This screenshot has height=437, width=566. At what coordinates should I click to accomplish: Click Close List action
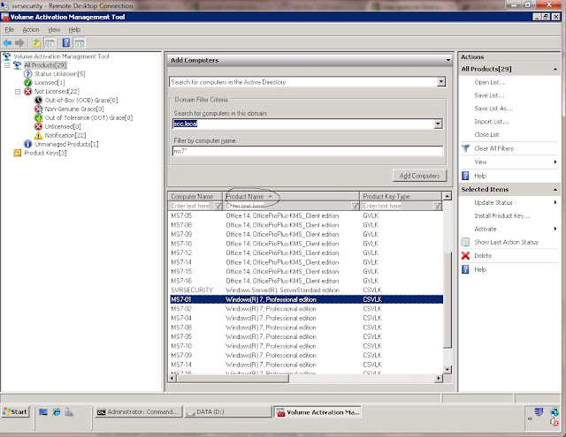tap(486, 135)
